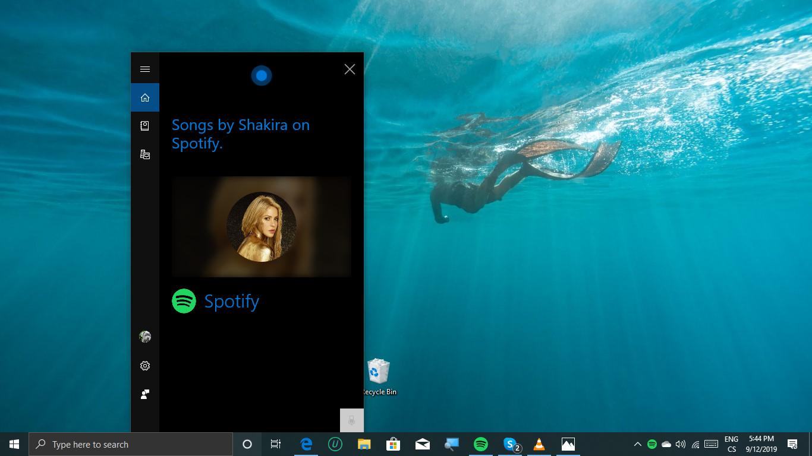Open the Cortana Notebook
The image size is (812, 456).
[x=145, y=126]
